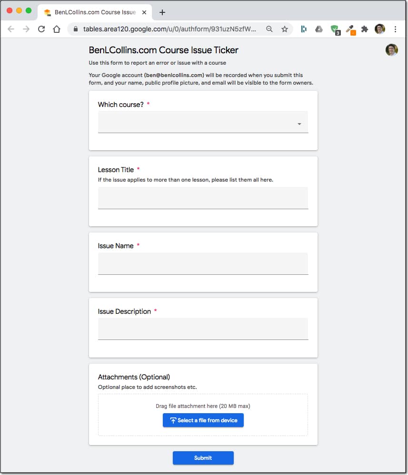
Task: Submit the course issue form
Action: (x=203, y=458)
